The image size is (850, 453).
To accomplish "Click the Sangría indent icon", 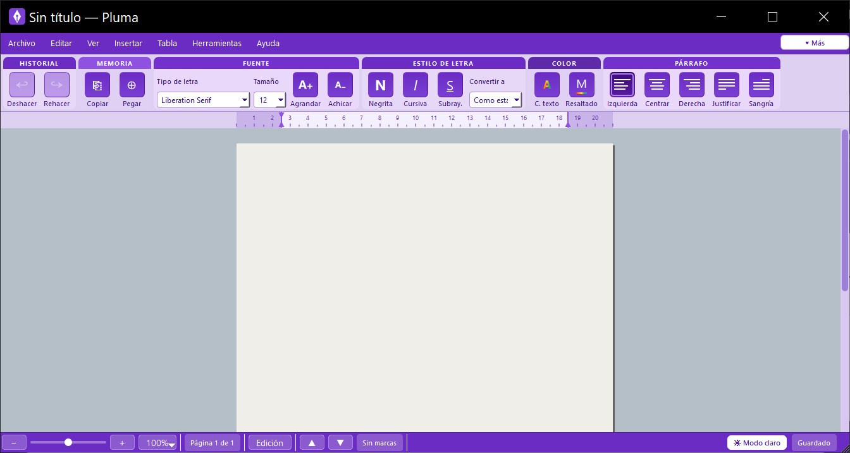I will click(x=761, y=85).
